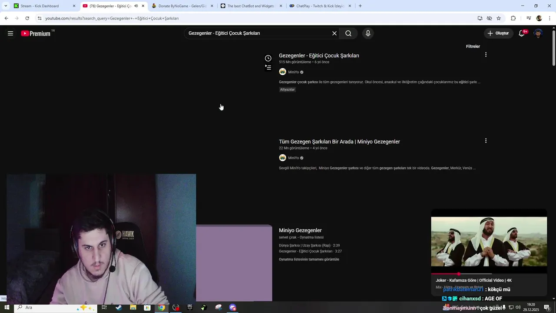
Task: Close the Kick Dashboard tab
Action: coord(74,6)
